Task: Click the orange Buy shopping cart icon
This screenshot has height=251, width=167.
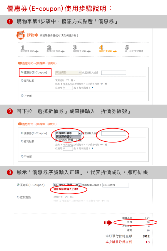Action: [21, 35]
